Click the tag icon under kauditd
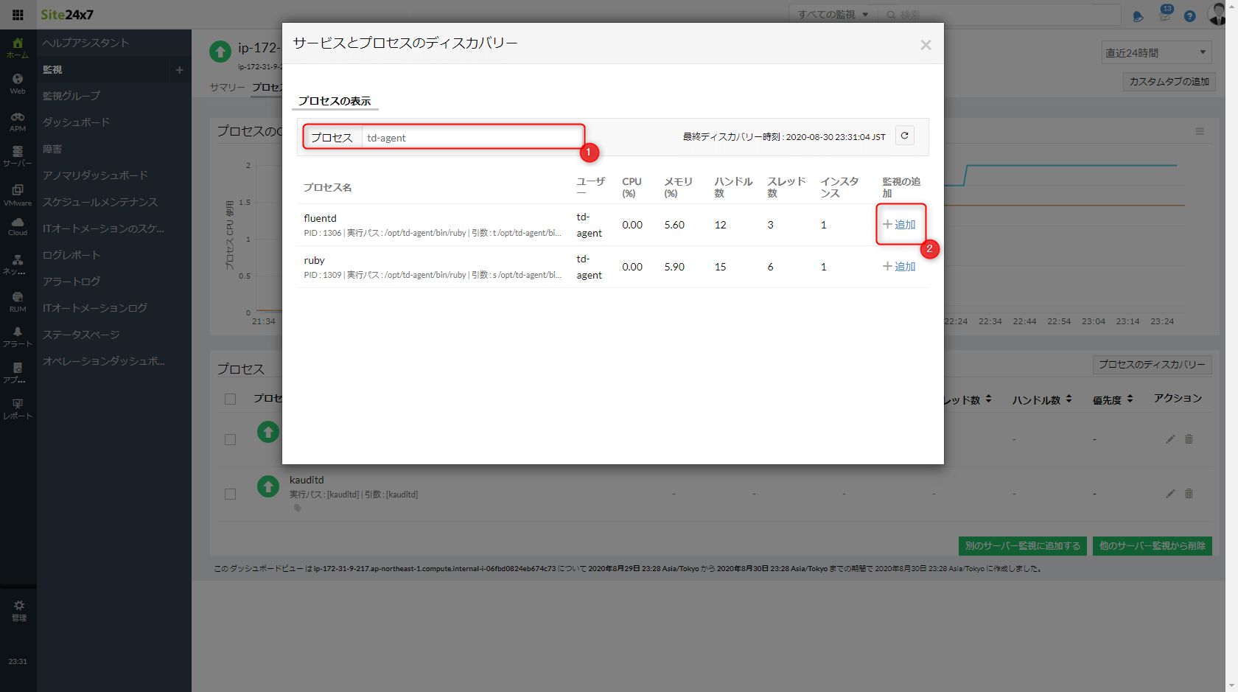 point(298,508)
